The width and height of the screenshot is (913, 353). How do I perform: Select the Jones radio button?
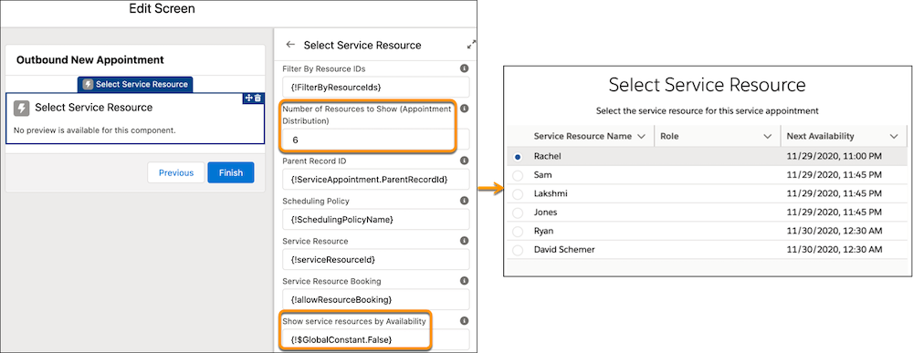(x=518, y=213)
